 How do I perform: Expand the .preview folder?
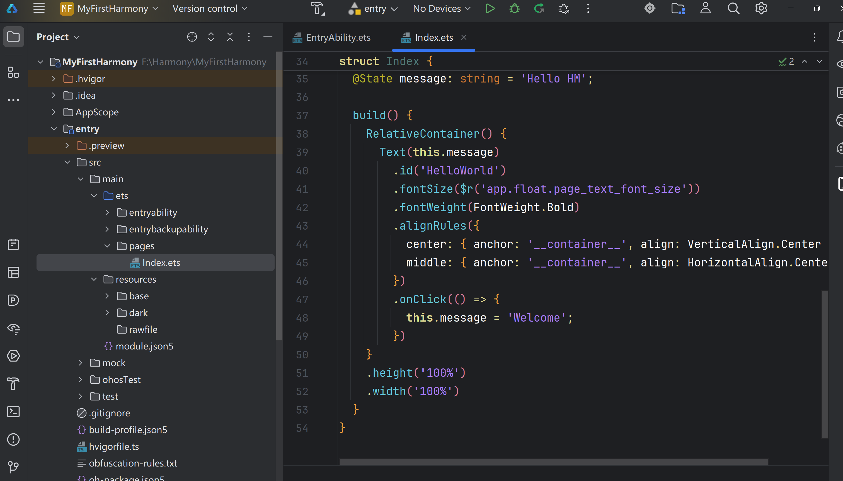[67, 146]
